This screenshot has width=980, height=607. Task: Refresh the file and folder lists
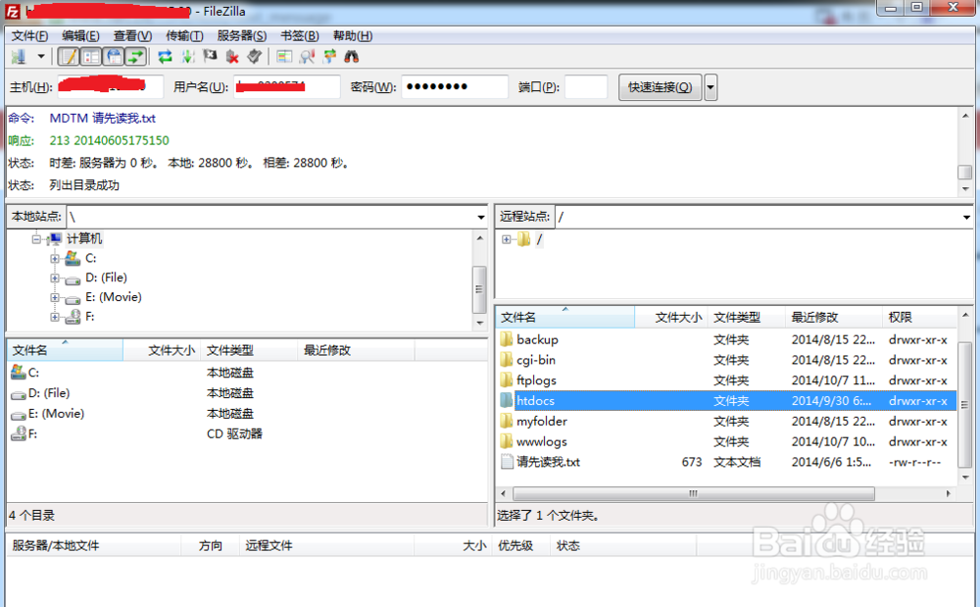[x=165, y=57]
